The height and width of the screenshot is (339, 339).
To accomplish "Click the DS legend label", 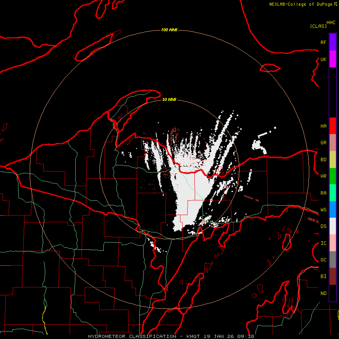I will point(323,226).
